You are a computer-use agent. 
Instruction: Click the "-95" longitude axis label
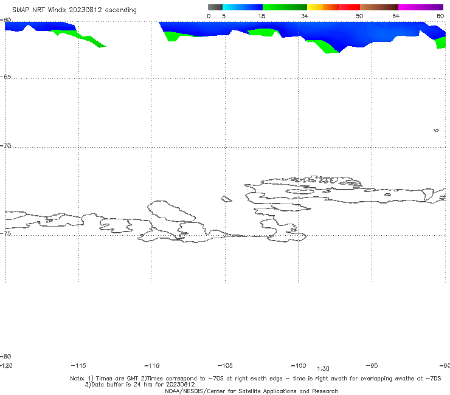(372, 366)
